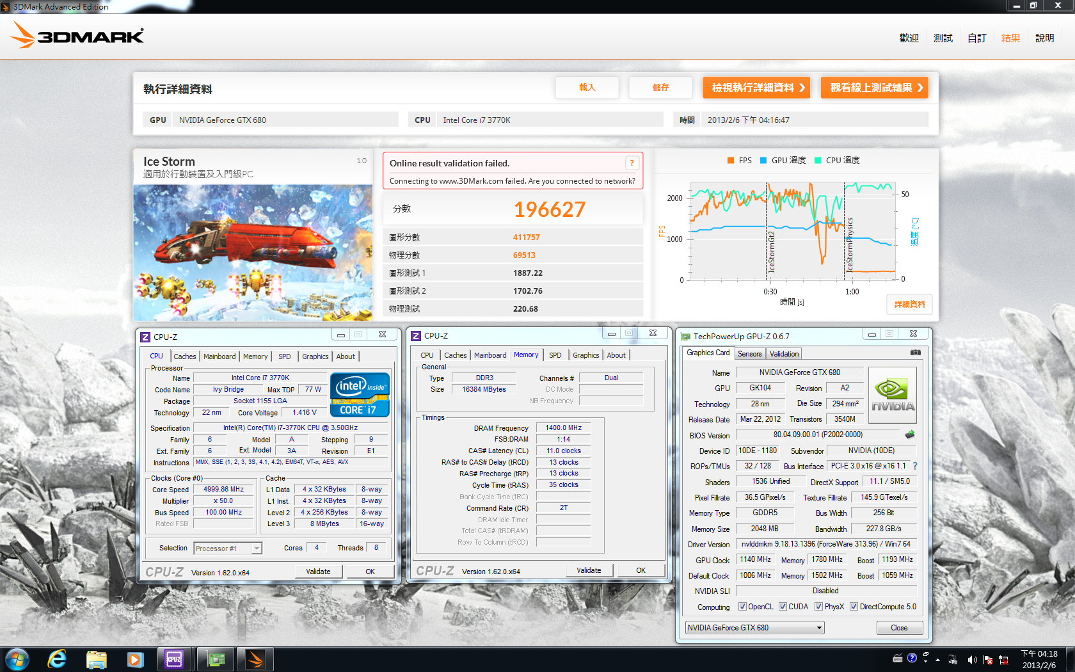Viewport: 1075px width, 672px height.
Task: Click the Intel Core i7 badge in CPU-Z
Action: coord(360,395)
